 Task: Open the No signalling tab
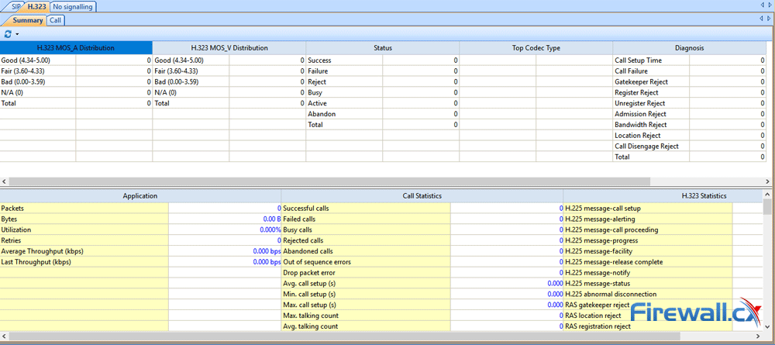coord(73,7)
